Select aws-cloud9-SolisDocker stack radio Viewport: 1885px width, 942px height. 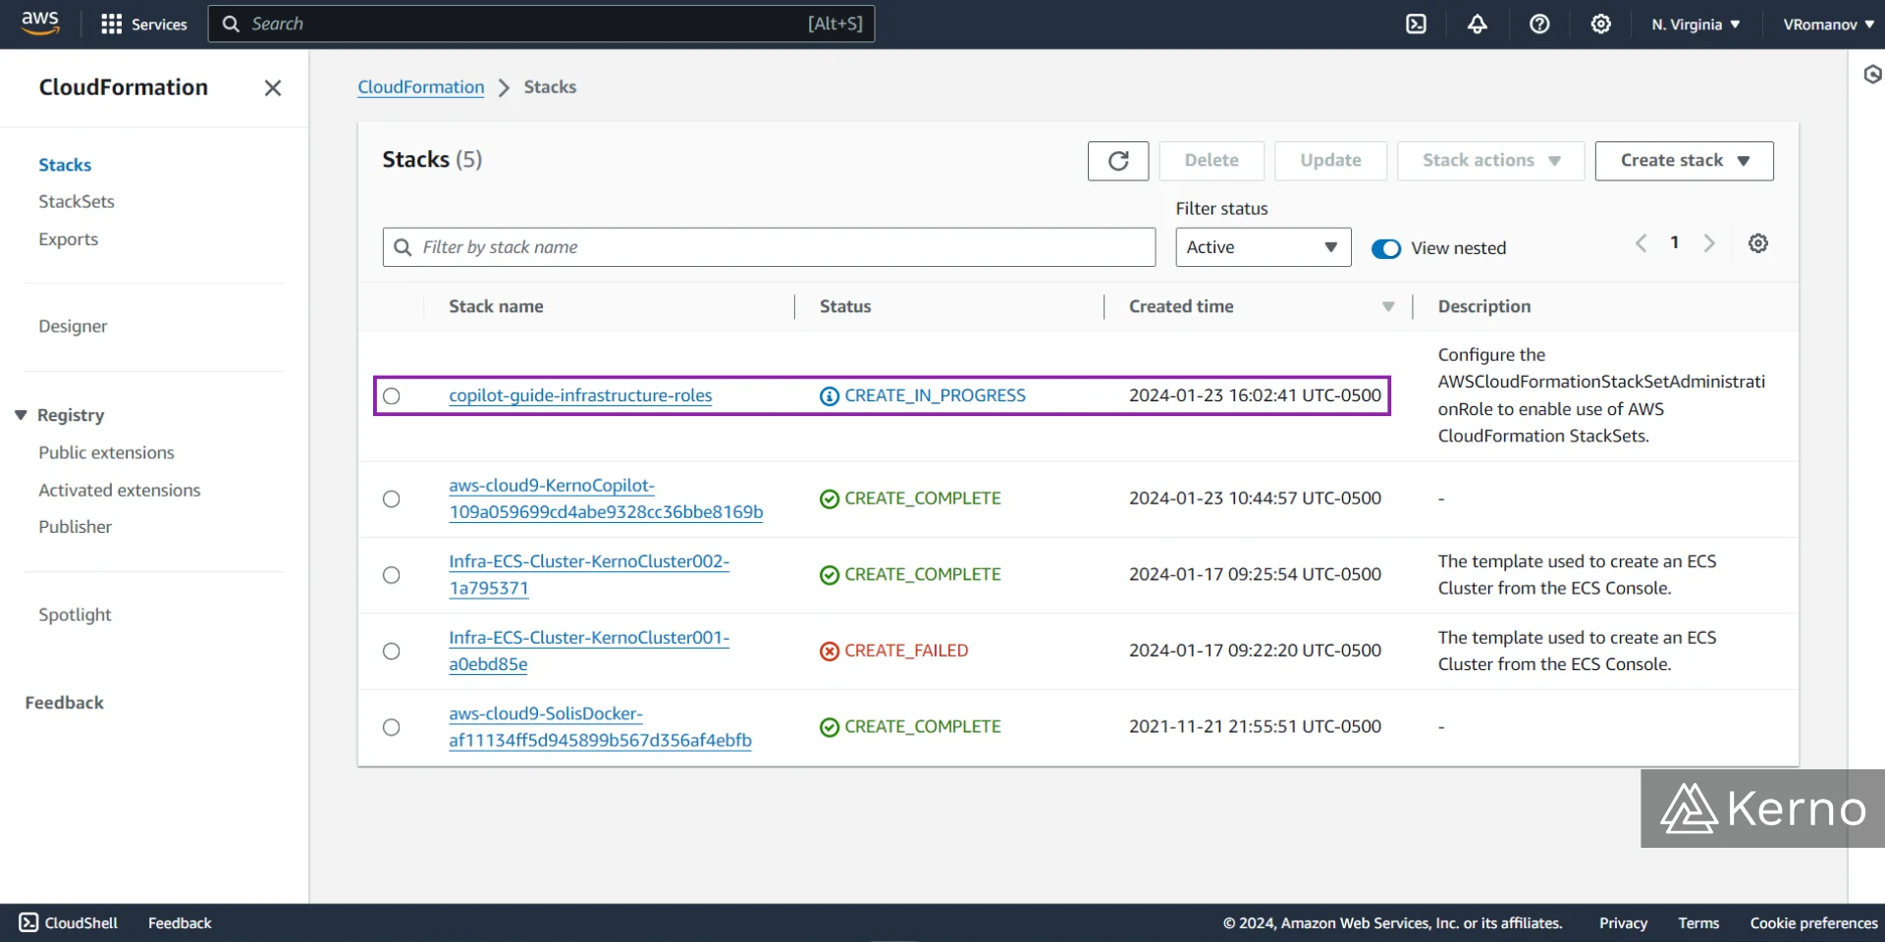392,727
